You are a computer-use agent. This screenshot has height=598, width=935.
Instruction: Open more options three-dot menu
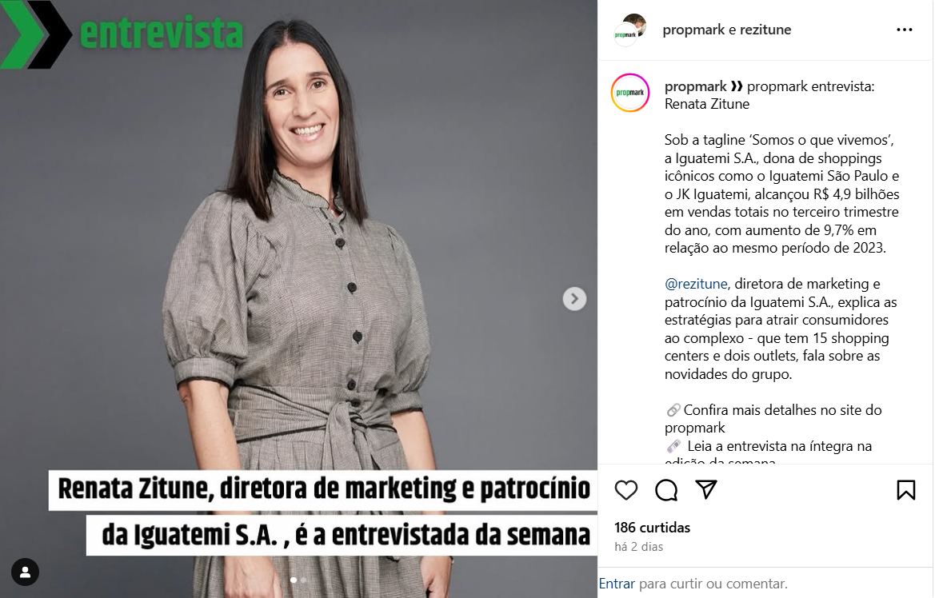click(904, 30)
